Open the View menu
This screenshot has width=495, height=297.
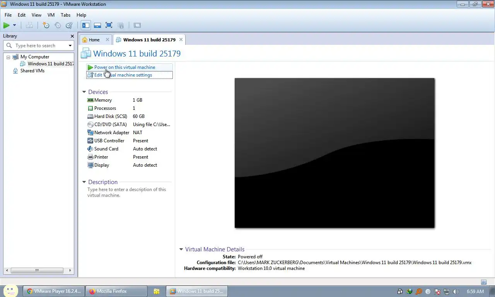coord(36,15)
